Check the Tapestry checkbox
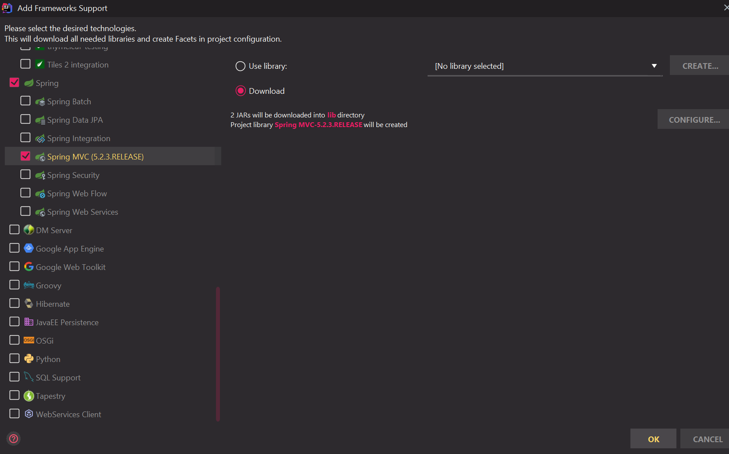 point(14,395)
